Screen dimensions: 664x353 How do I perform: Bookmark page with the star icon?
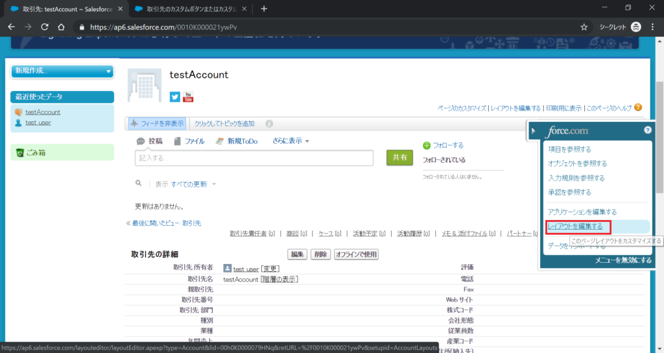pyautogui.click(x=584, y=27)
